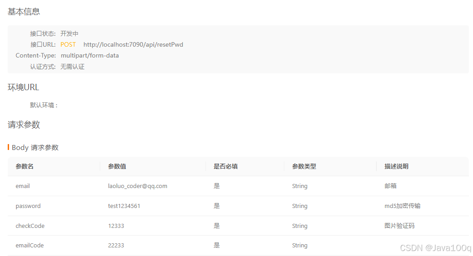Click the emailCode parameter name cell

pyautogui.click(x=29, y=246)
